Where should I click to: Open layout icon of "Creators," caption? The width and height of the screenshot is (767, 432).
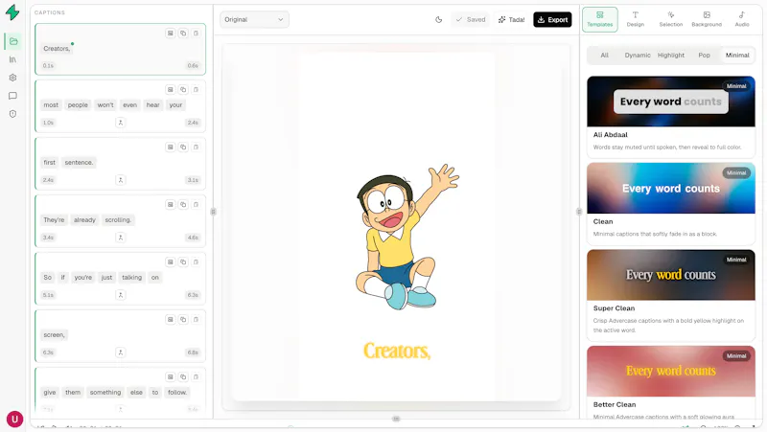tap(171, 34)
